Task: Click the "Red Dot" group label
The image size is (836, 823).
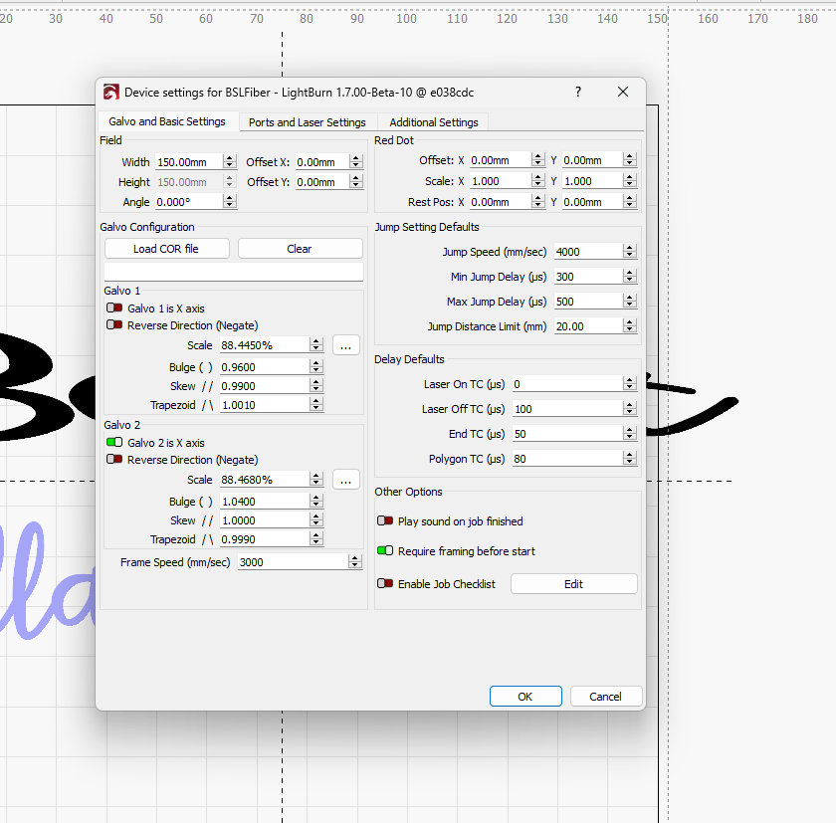Action: pos(394,140)
